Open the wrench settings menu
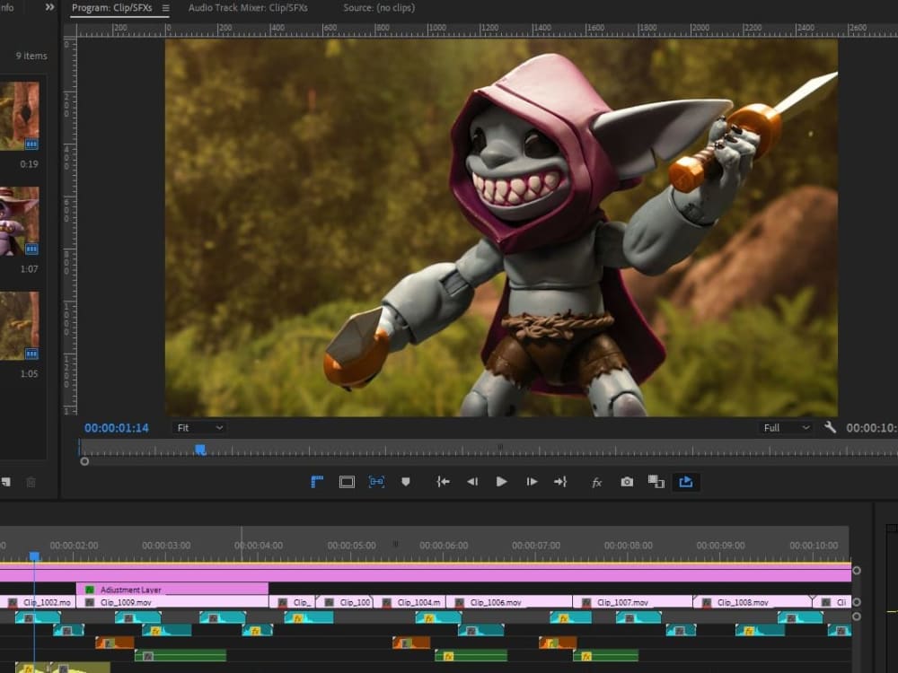The width and height of the screenshot is (898, 673). coord(830,427)
